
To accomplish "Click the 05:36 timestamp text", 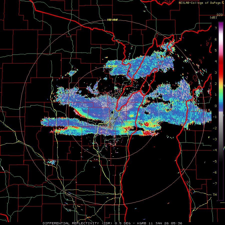I will 176,223.
